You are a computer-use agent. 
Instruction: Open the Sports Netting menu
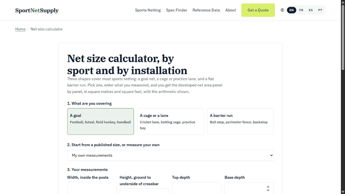tap(148, 10)
